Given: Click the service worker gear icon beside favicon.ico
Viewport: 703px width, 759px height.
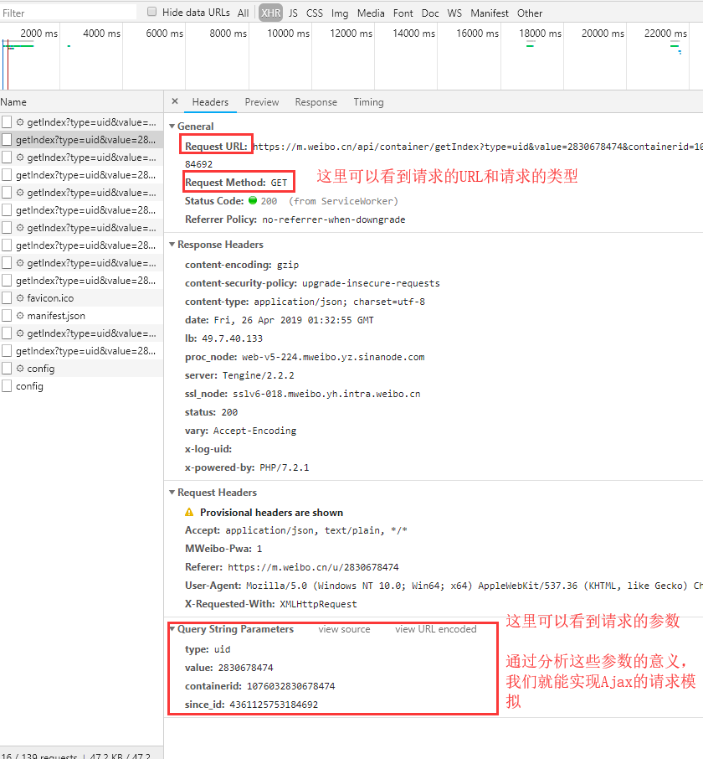Looking at the screenshot, I should (20, 298).
